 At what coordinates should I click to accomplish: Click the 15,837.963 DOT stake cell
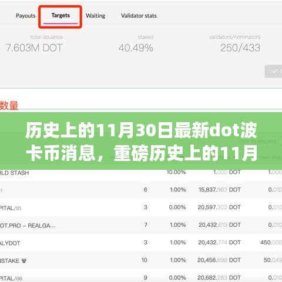pyautogui.click(x=220, y=190)
